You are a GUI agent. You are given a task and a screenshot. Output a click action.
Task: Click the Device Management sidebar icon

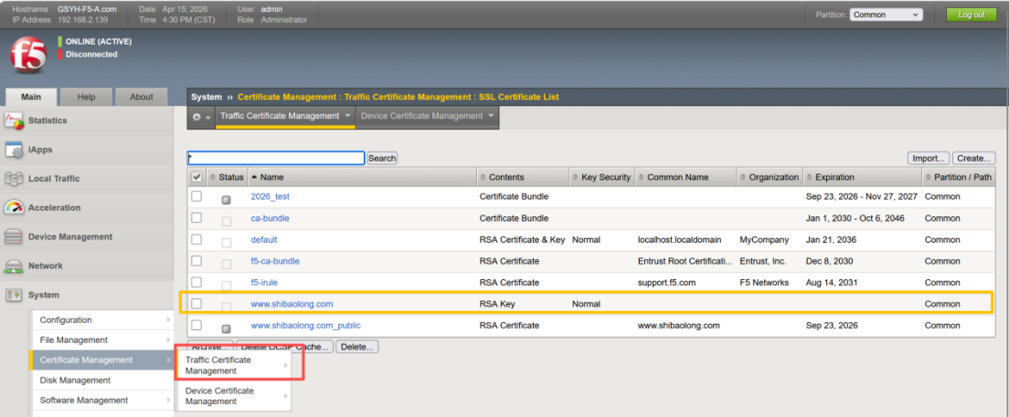click(x=14, y=237)
